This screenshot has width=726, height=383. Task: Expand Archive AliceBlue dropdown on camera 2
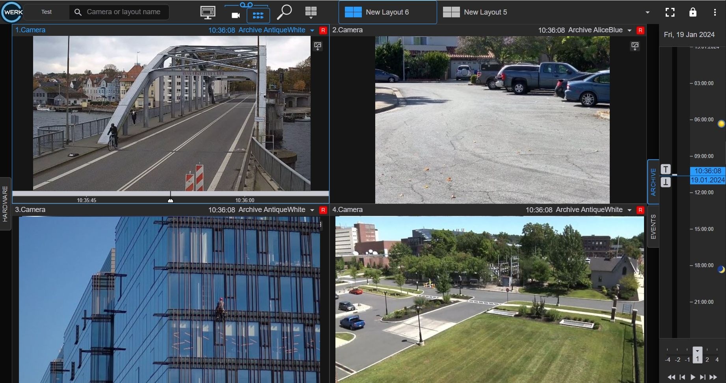[x=629, y=30]
